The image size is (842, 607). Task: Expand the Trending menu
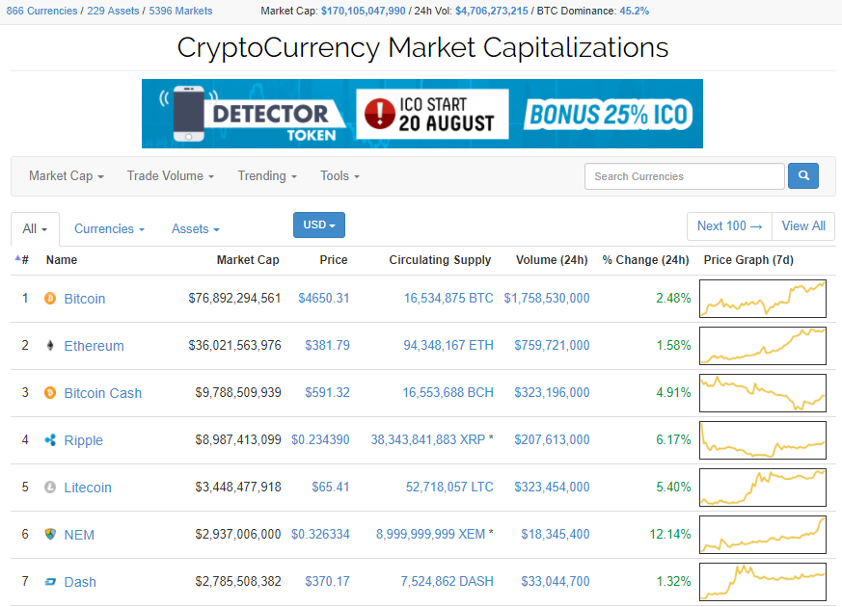tap(267, 176)
